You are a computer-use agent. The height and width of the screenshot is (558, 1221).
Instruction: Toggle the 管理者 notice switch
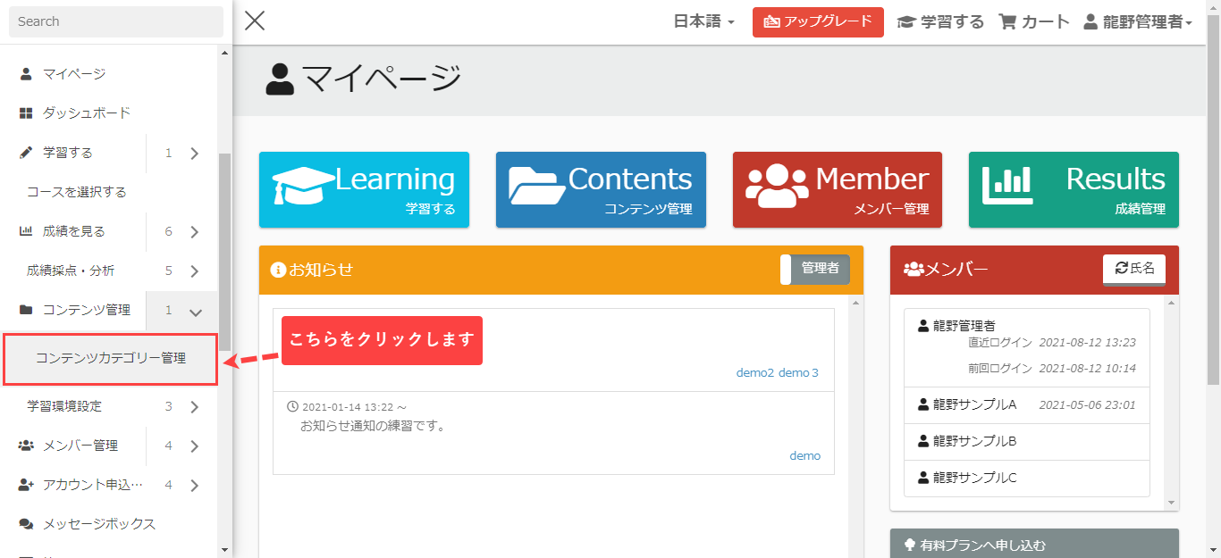[814, 269]
